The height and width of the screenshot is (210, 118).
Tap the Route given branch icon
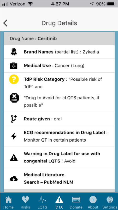click(14, 119)
